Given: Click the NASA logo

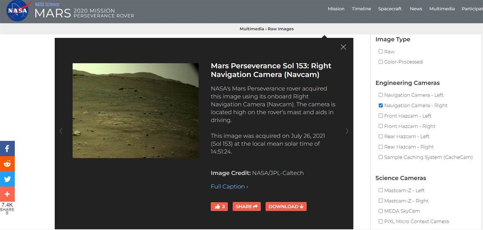Looking at the screenshot, I should tap(18, 11).
